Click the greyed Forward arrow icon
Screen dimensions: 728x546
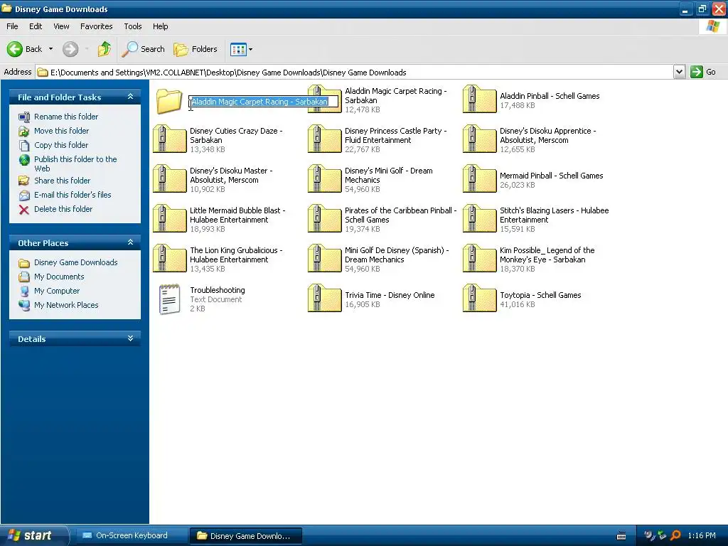coord(70,49)
